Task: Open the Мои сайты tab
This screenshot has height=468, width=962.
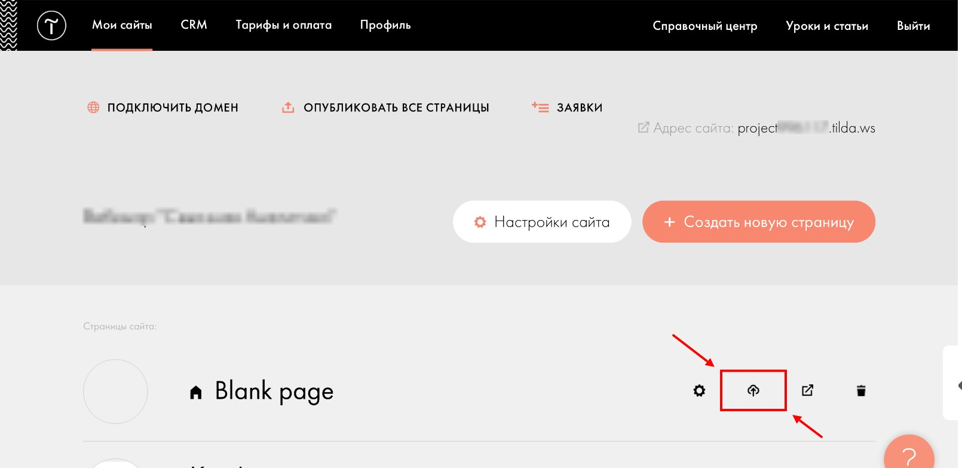Action: coord(122,25)
